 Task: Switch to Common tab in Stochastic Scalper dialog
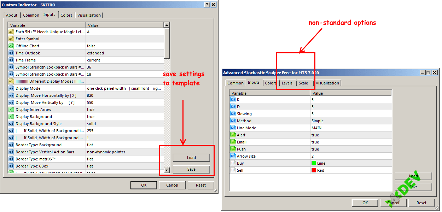pos(235,83)
